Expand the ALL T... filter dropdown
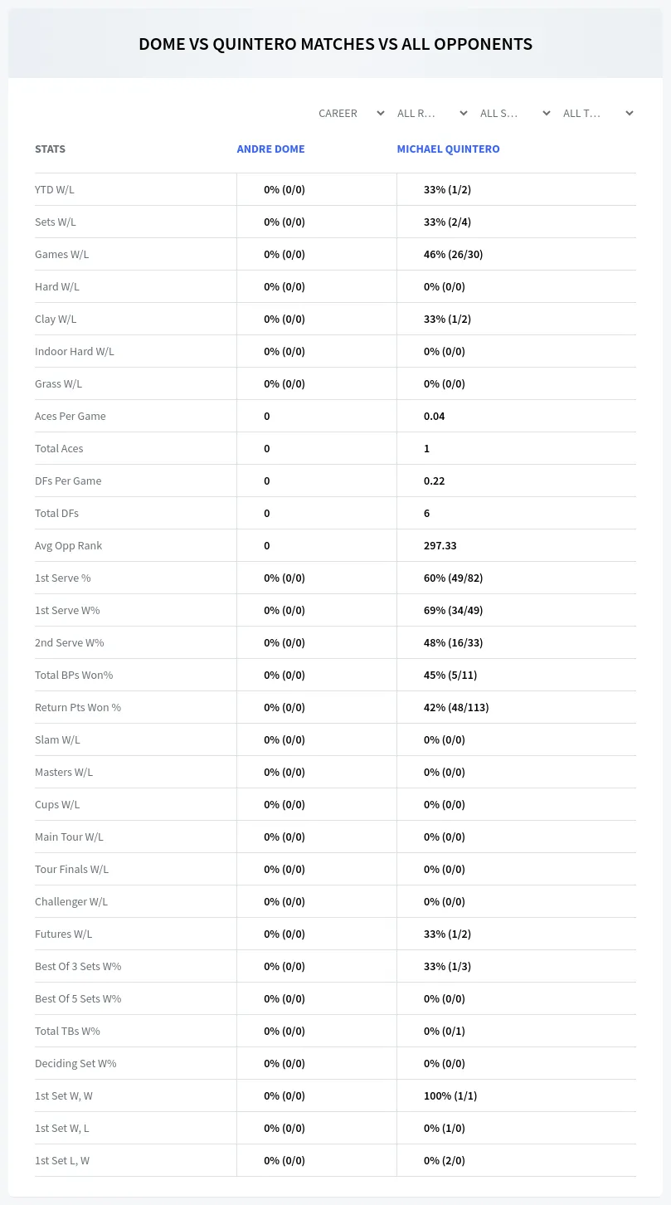Viewport: 671px width, 1205px height. coord(598,113)
